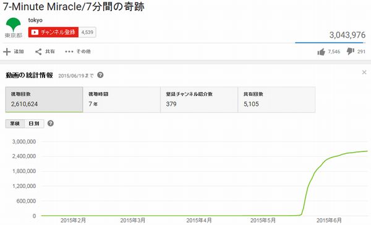Select the 視聴回数 views tab
The image size is (371, 225).
(x=45, y=100)
